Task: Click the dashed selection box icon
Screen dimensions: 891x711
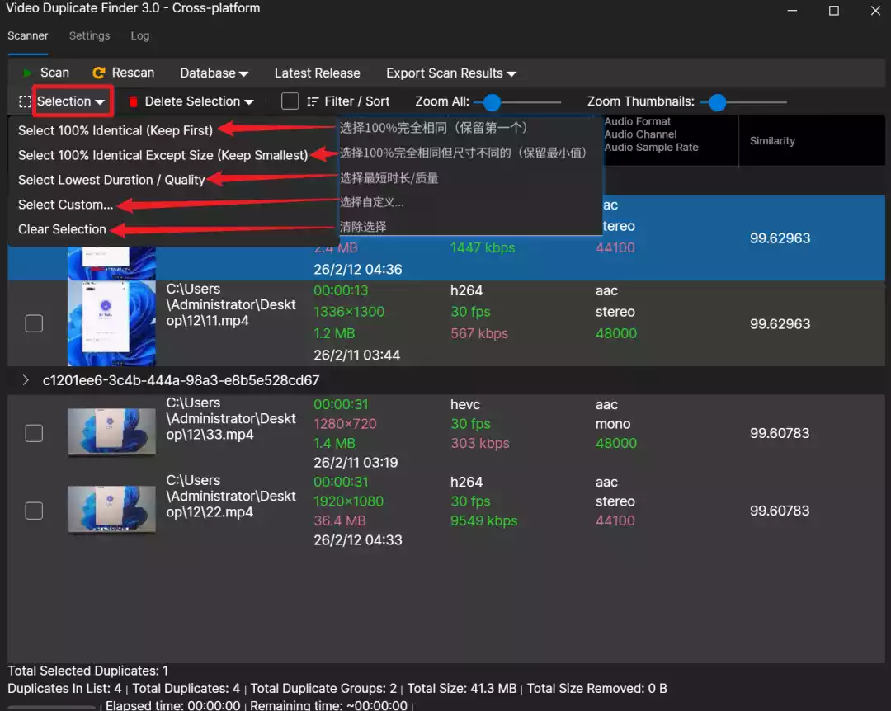Action: tap(25, 101)
